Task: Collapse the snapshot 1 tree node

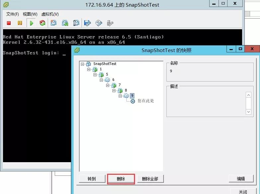Action: pyautogui.click(x=89, y=69)
